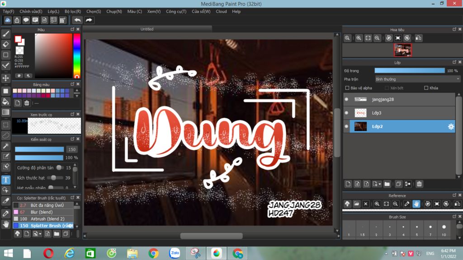The height and width of the screenshot is (260, 463).
Task: Open the Pha trộn blend mode dropdown
Action: tap(417, 79)
